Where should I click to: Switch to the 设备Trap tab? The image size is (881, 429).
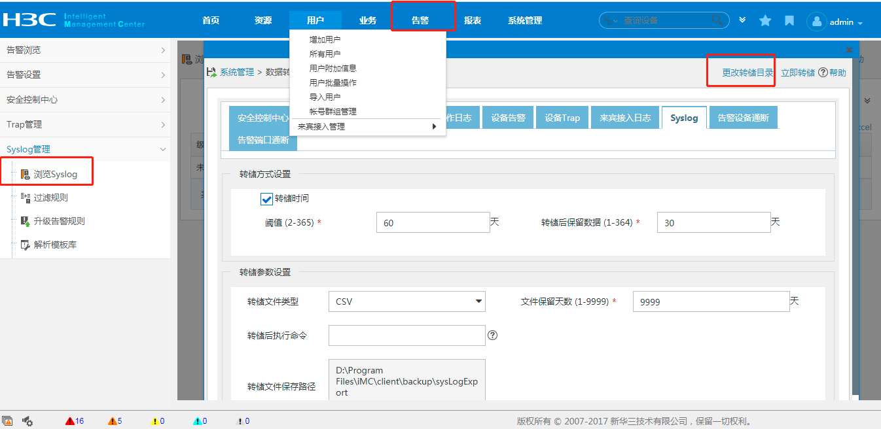coord(563,118)
